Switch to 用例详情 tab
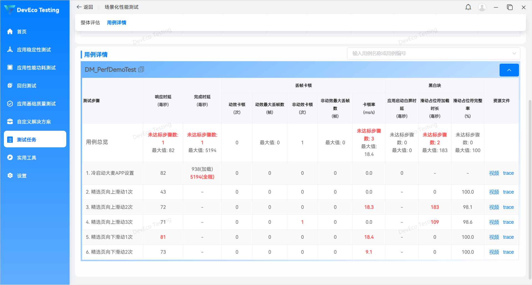 117,23
